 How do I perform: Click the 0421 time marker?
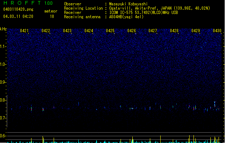click(24, 31)
